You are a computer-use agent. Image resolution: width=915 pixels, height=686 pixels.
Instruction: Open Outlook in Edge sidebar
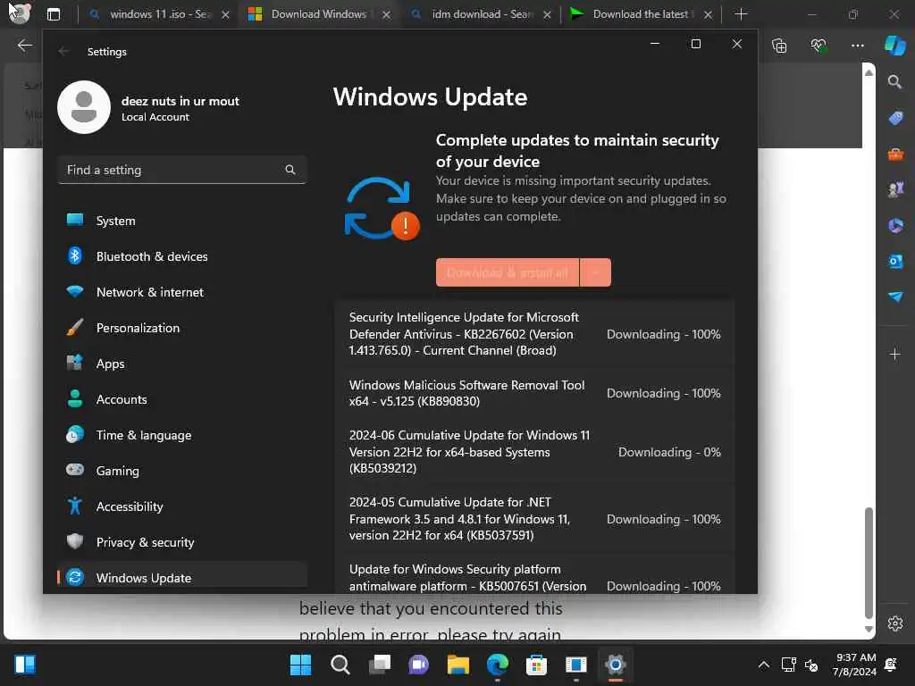895,261
